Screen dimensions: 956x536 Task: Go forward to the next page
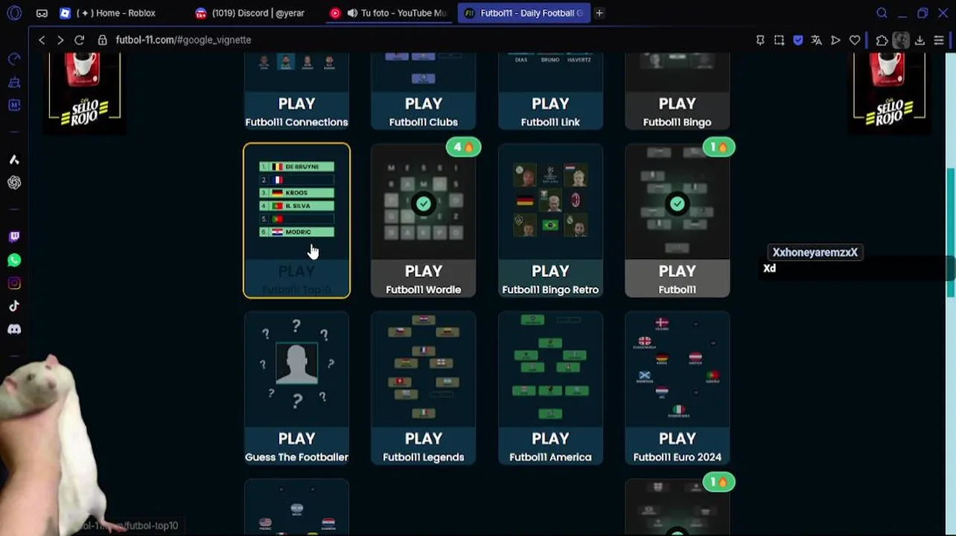[x=60, y=40]
